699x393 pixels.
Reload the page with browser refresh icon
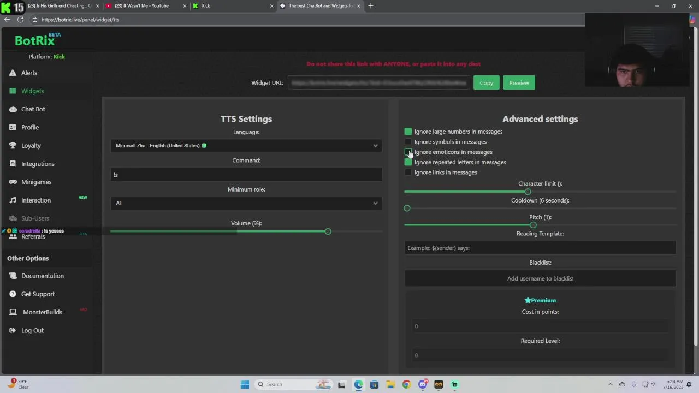point(20,20)
